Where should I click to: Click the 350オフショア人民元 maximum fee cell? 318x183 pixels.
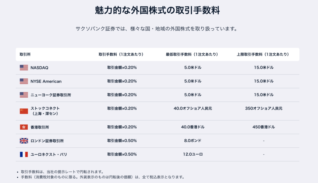click(x=264, y=109)
